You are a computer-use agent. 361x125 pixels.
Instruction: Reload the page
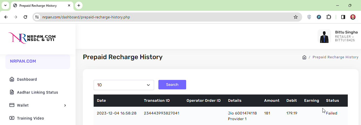[25, 17]
